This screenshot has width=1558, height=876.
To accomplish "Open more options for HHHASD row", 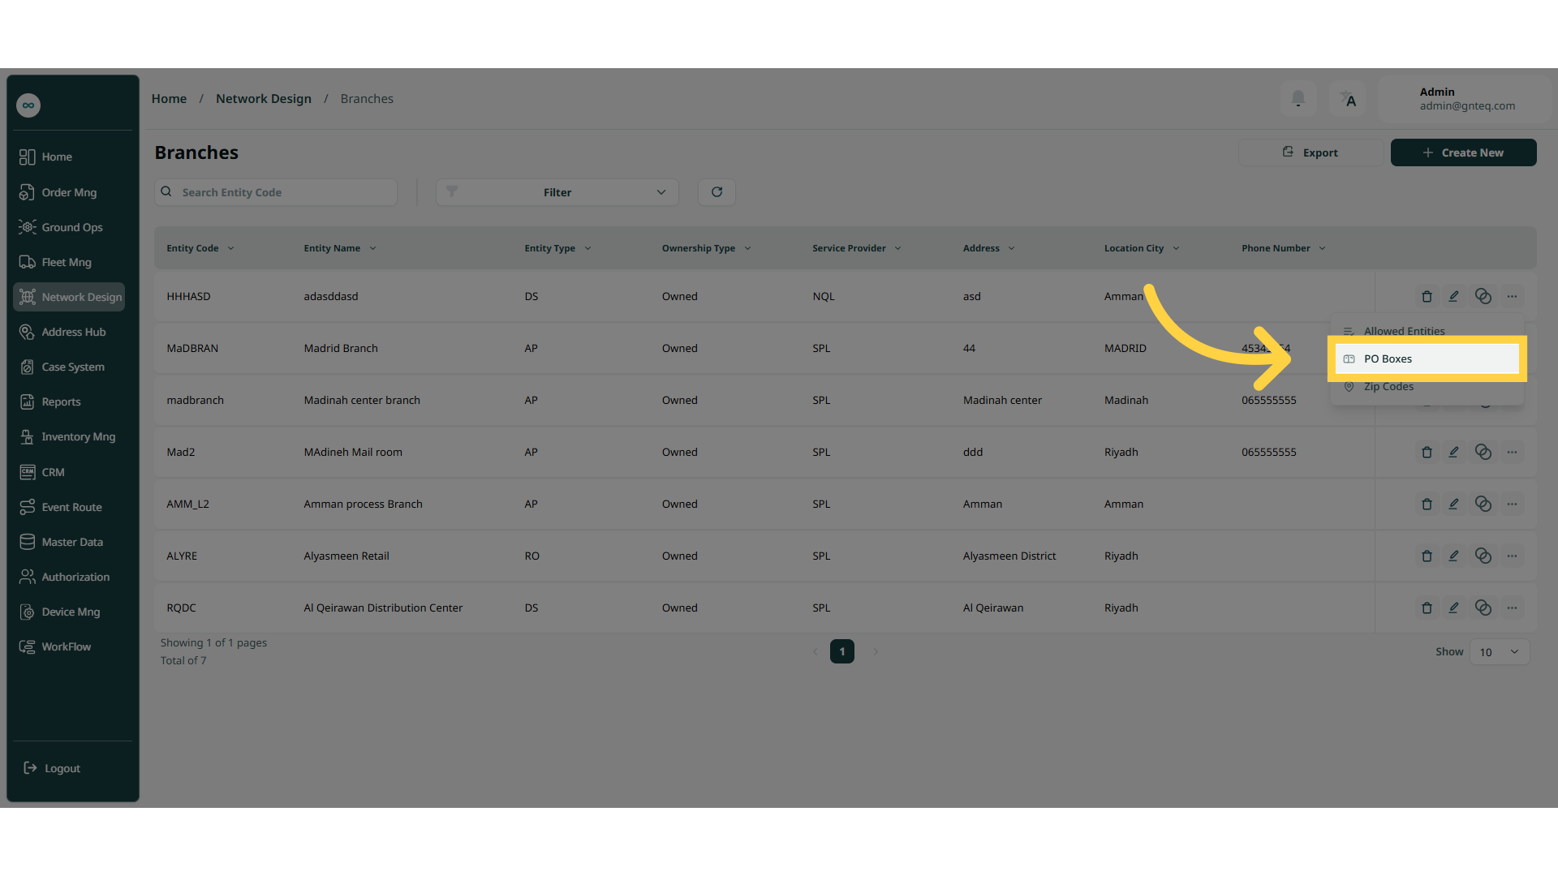I will (x=1512, y=297).
